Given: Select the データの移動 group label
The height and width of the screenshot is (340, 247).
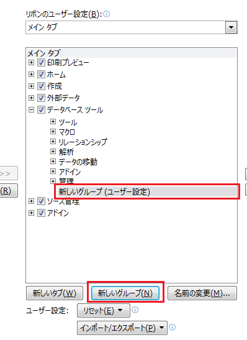Looking at the screenshot, I should coord(78,162).
